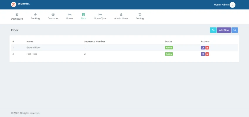Edit the Ground Floor row
This screenshot has height=117, width=249.
(x=203, y=48)
